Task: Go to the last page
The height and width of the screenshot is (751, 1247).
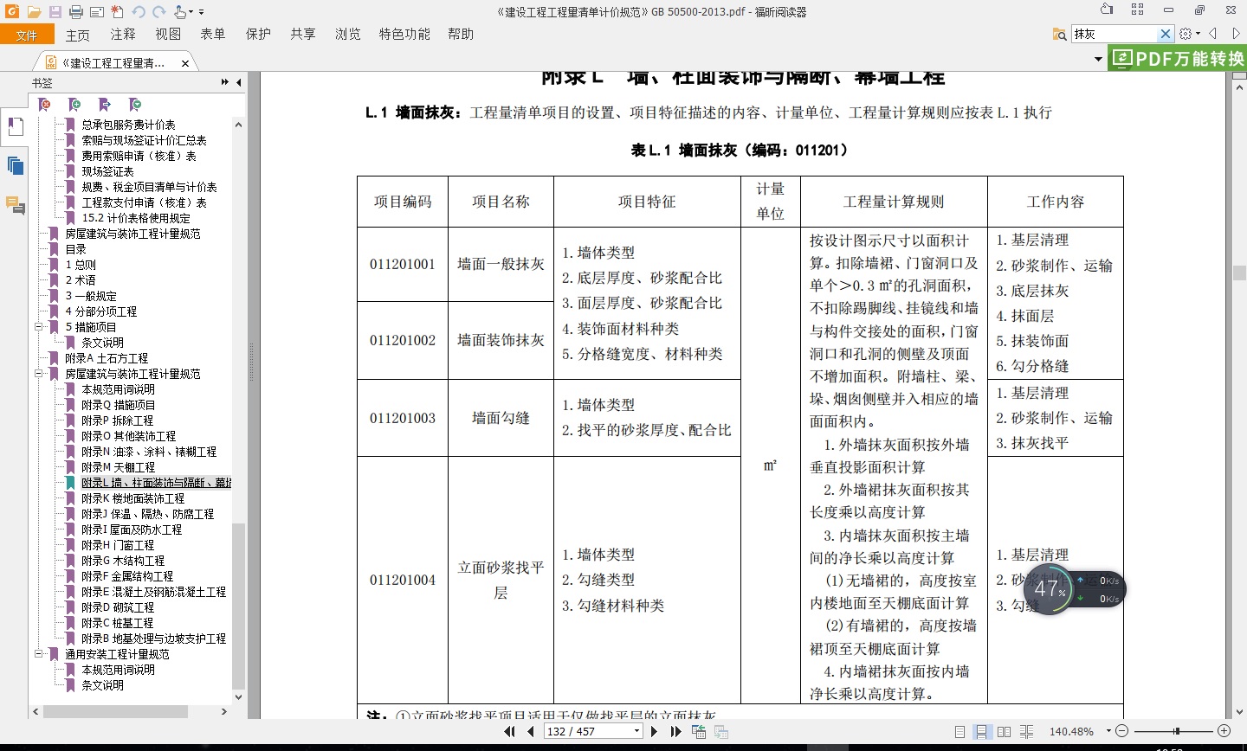Action: coord(675,731)
